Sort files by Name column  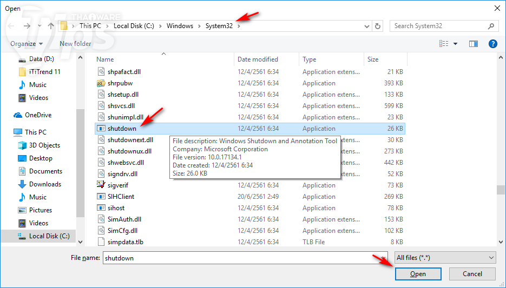tap(105, 59)
